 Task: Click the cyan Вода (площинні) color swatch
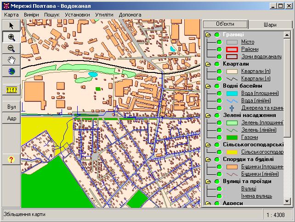coord(232,93)
